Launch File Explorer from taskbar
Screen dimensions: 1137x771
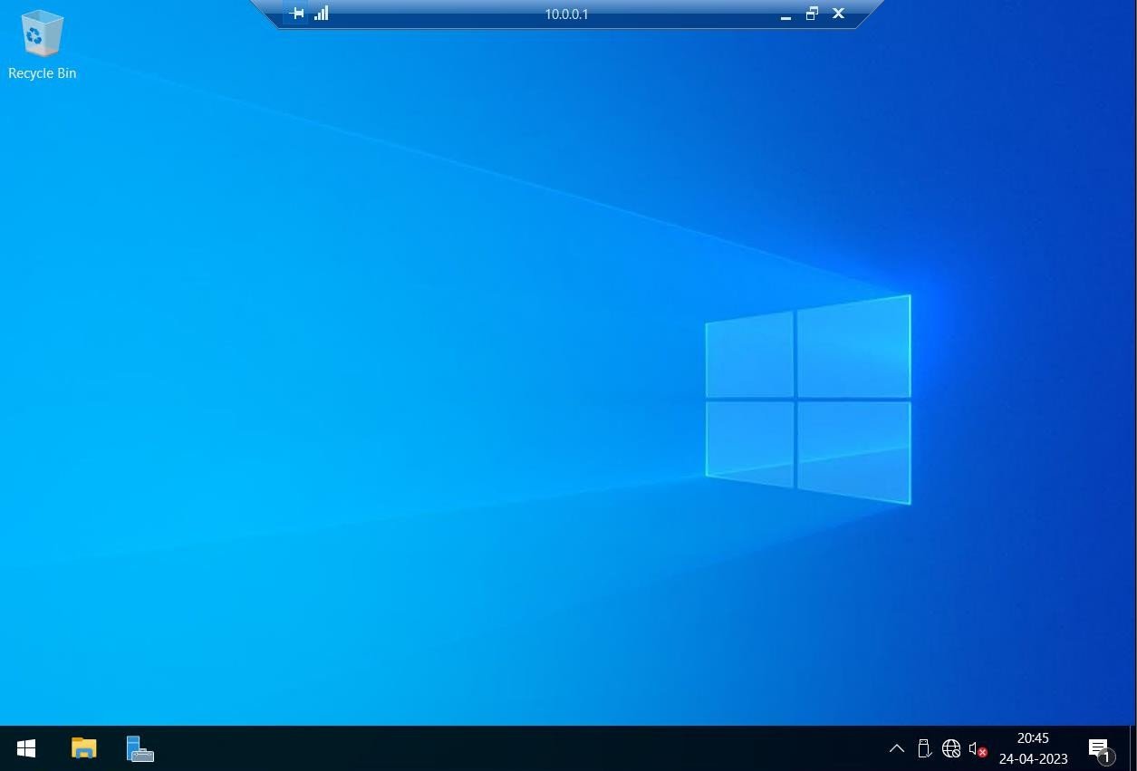click(83, 748)
